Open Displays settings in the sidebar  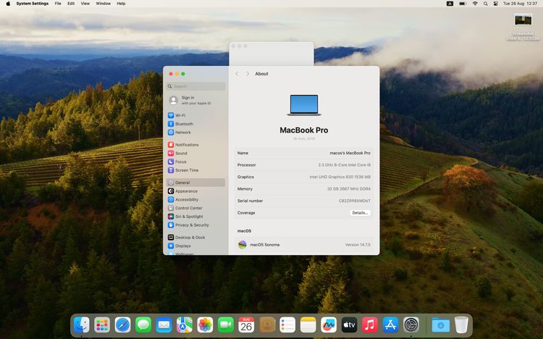coord(195,246)
